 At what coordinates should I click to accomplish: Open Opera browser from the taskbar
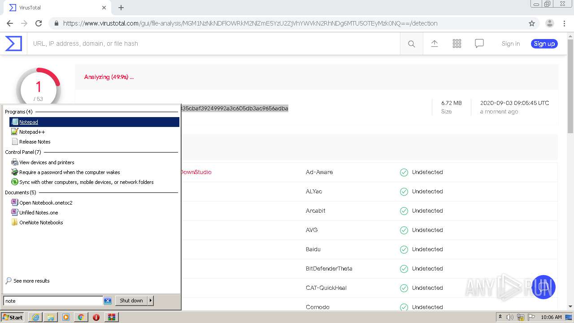[x=96, y=317]
